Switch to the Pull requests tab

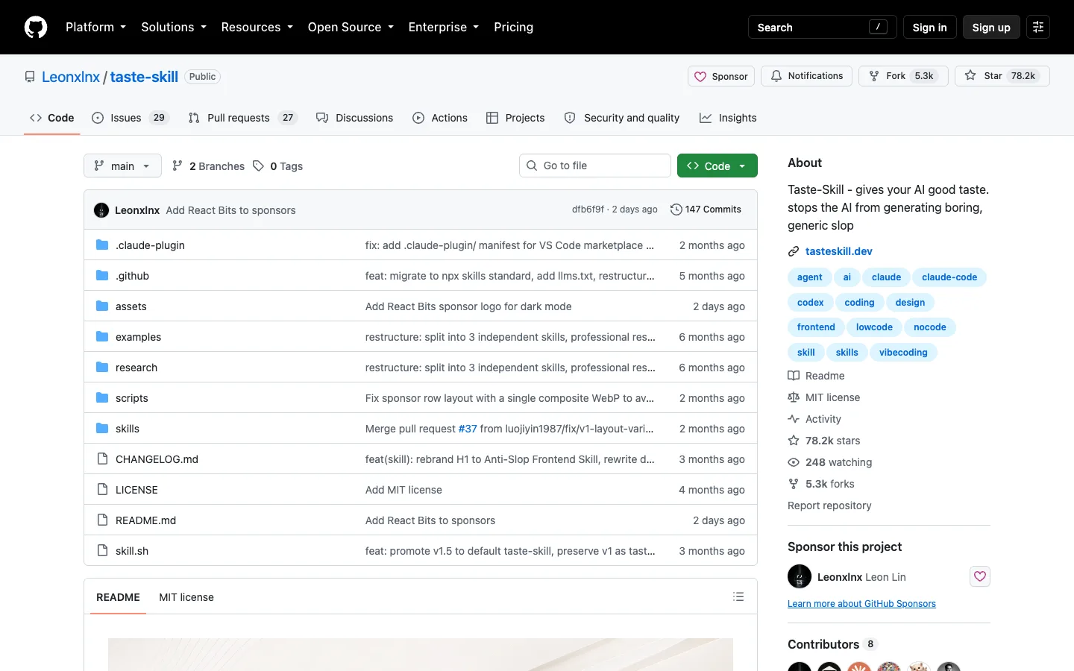click(242, 118)
